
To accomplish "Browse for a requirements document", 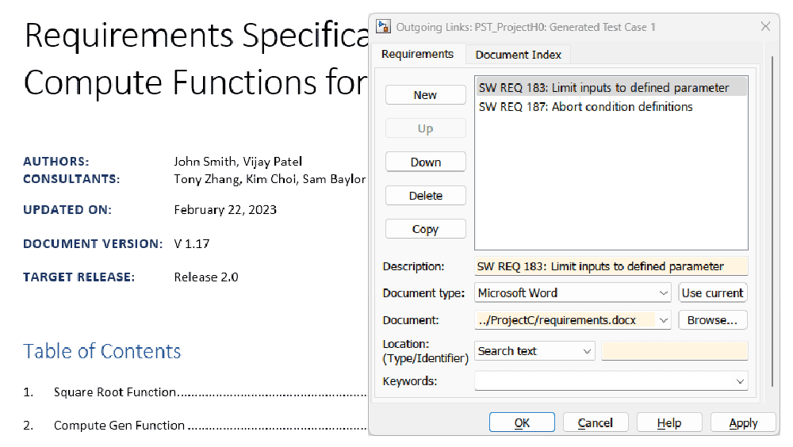I will (x=712, y=320).
